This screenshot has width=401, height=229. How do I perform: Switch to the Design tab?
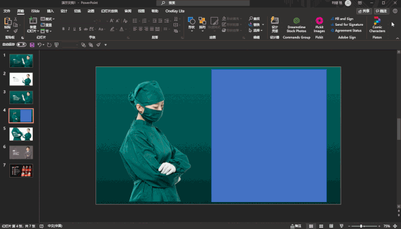pyautogui.click(x=63, y=11)
